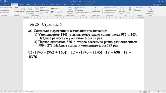Click the language indicator in status bar
Image resolution: width=166 pixels, height=93 pixels.
click(28, 92)
